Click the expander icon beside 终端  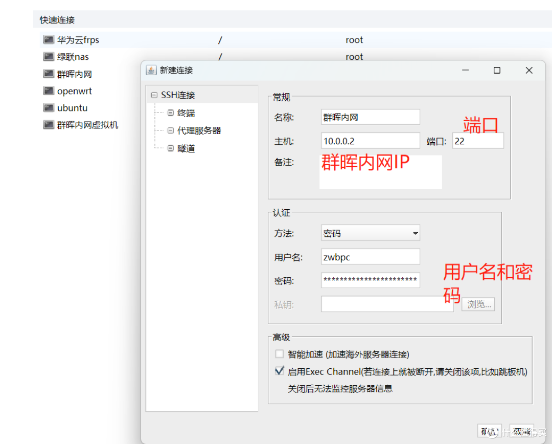170,113
